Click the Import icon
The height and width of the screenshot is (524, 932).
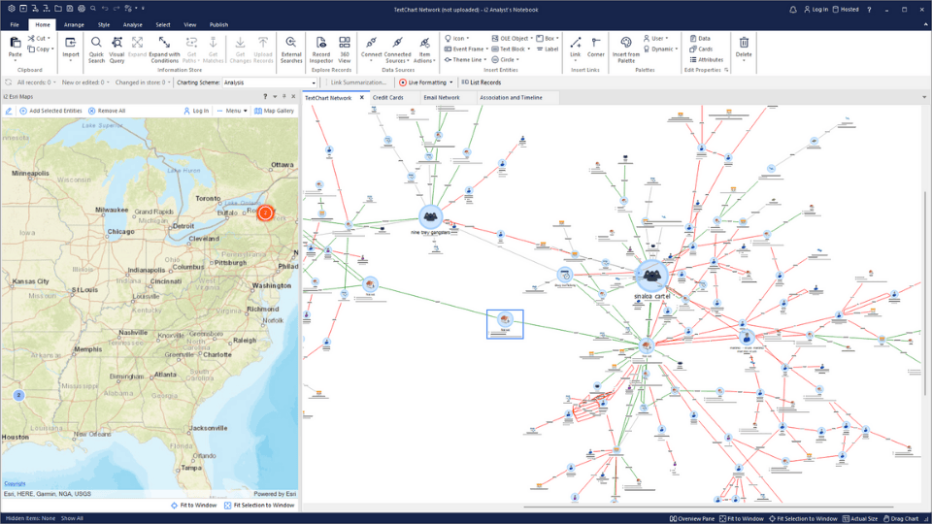pyautogui.click(x=70, y=43)
